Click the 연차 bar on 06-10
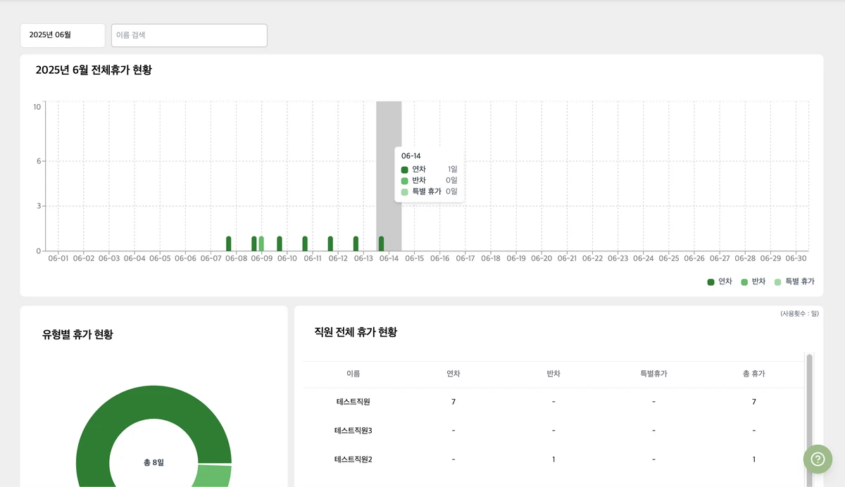Screen dimensions: 845x487 pos(280,243)
